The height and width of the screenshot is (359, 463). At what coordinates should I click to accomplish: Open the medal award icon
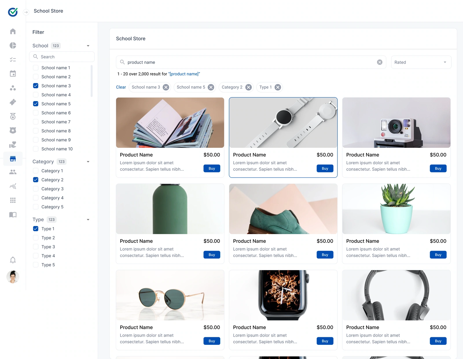pos(13,116)
